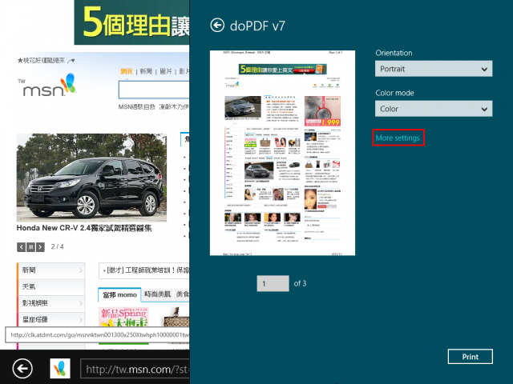513x384 pixels.
Task: Open the Orientation dropdown showing Portrait
Action: click(434, 69)
